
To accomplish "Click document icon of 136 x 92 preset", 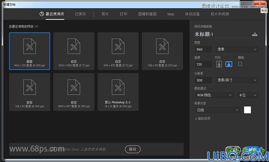I will 29,87.
